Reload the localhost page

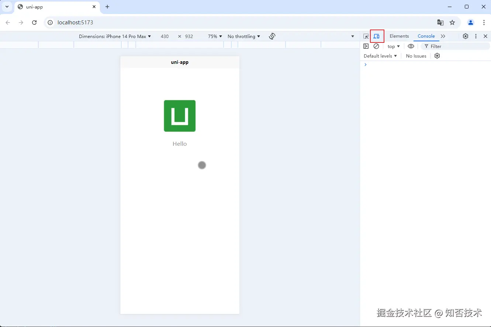point(34,23)
